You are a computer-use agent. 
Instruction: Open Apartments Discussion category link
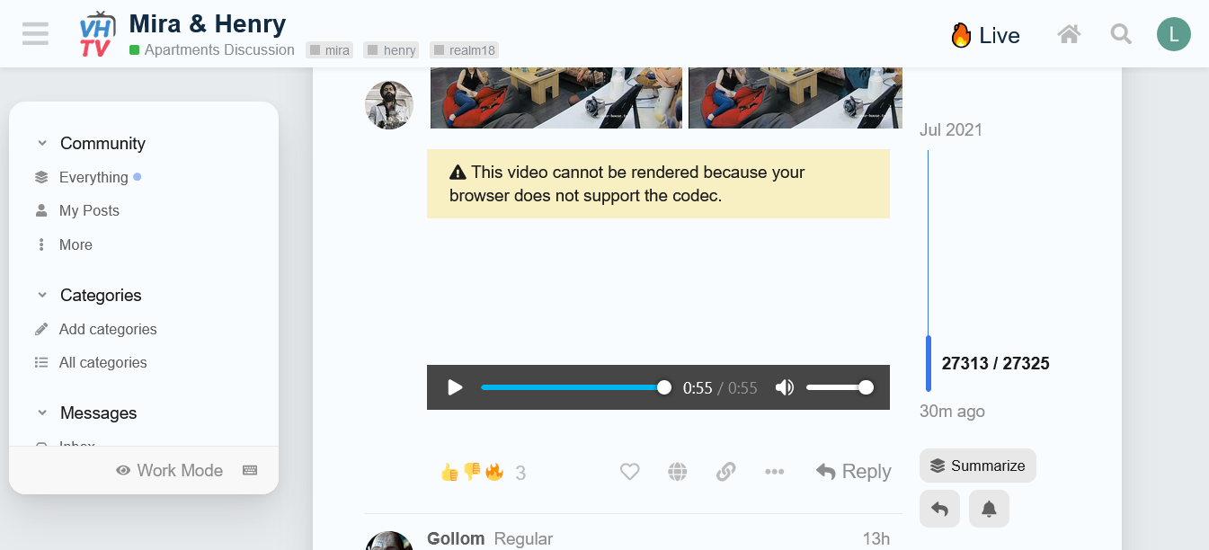pos(212,50)
